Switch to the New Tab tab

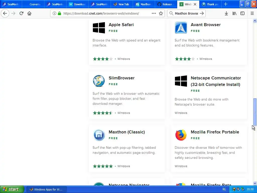[122, 4]
